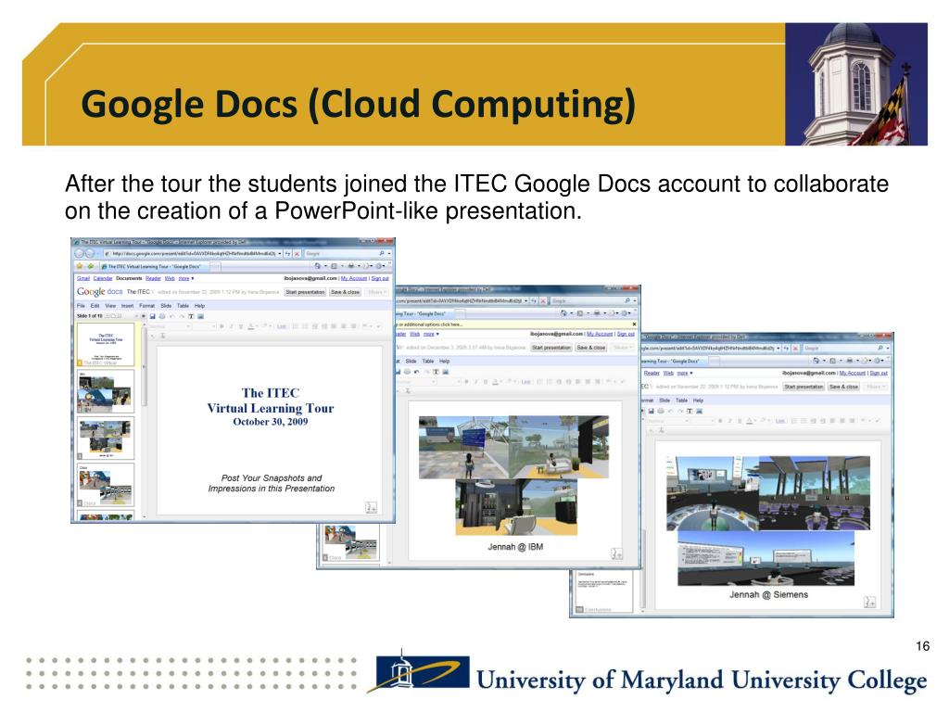949x712 pixels.
Task: Open Share dropdown button in first window
Action: coord(376,292)
